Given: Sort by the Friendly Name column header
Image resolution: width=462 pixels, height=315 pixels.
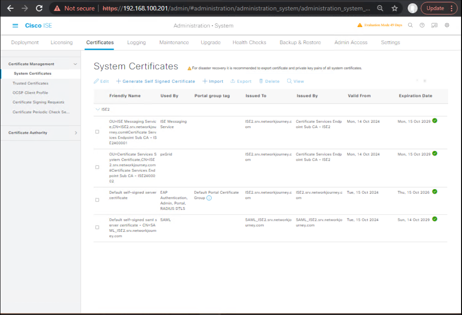Looking at the screenshot, I should (x=125, y=96).
